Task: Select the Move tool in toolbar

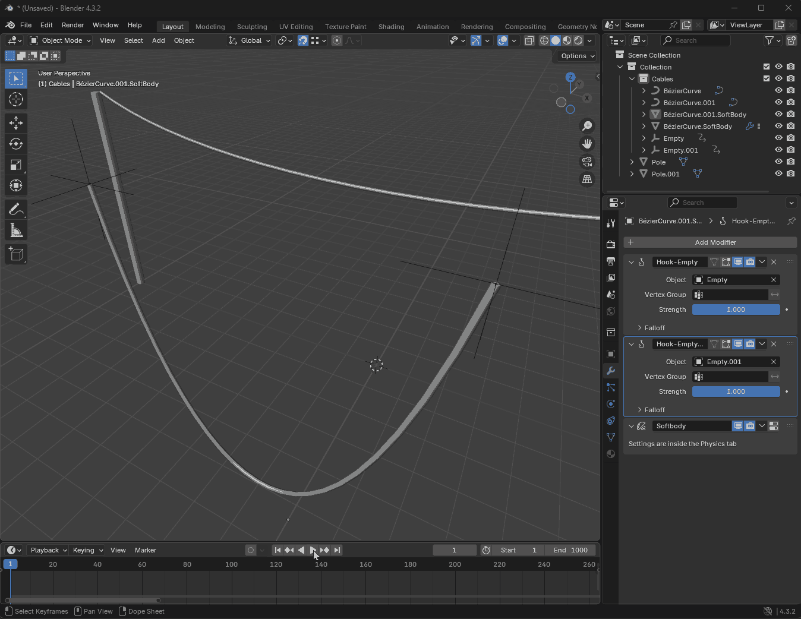Action: click(x=16, y=123)
